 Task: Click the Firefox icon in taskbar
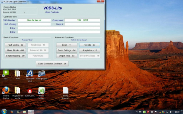12,112
